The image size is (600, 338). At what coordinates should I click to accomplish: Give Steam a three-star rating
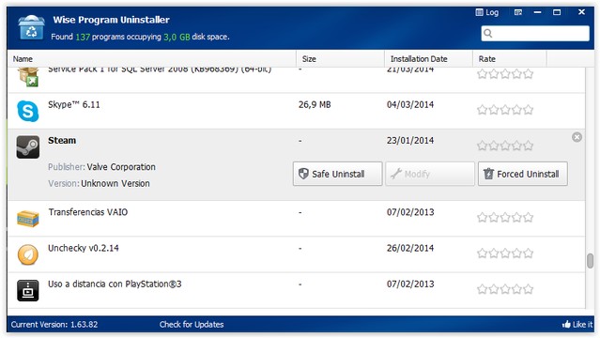coord(505,146)
